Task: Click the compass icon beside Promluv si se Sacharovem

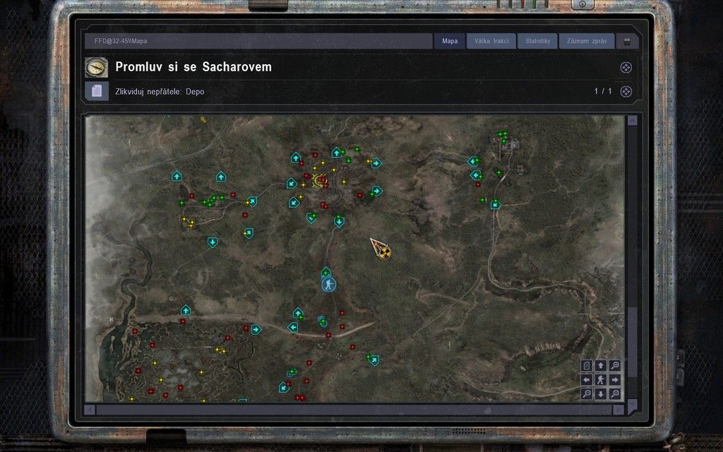Action: 96,67
